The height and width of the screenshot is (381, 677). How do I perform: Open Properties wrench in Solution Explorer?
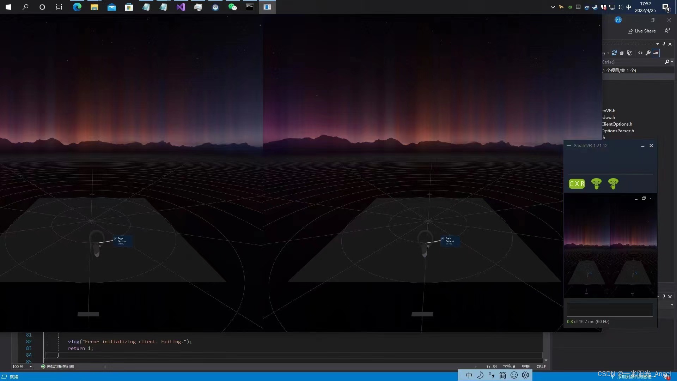[648, 53]
